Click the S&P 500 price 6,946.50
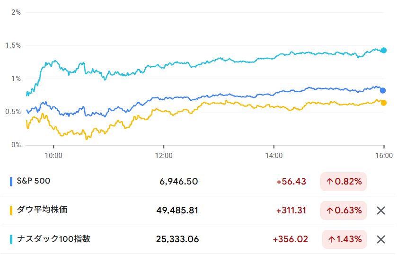The width and height of the screenshot is (397, 255). (x=179, y=181)
